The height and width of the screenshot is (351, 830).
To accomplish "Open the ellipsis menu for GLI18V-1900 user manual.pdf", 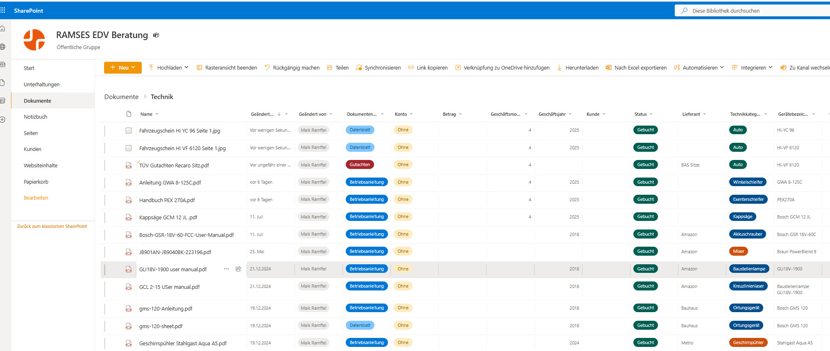I will coord(226,269).
